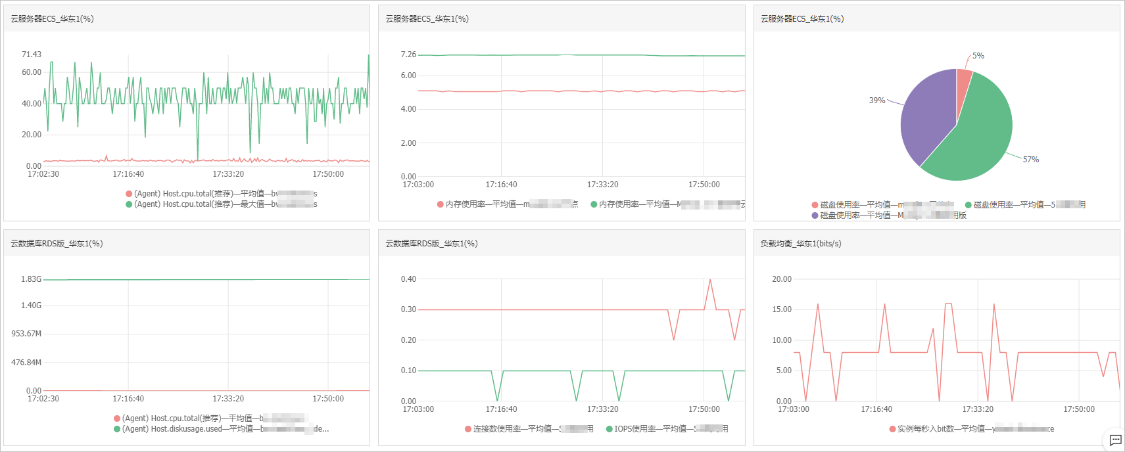Click the 71.43 axis maximum label
Viewport: 1125px width, 452px height.
point(32,55)
